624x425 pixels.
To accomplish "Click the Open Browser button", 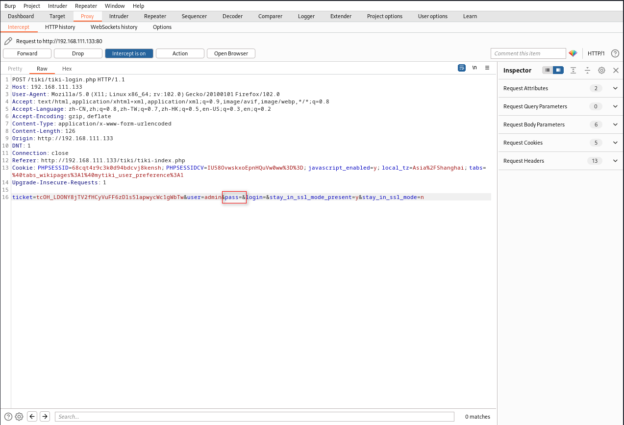I will [x=231, y=53].
